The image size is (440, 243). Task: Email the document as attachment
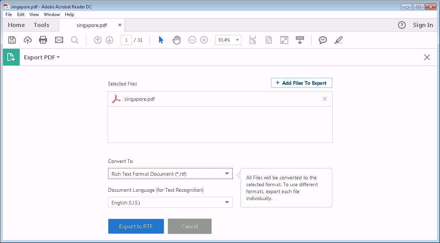(59, 40)
